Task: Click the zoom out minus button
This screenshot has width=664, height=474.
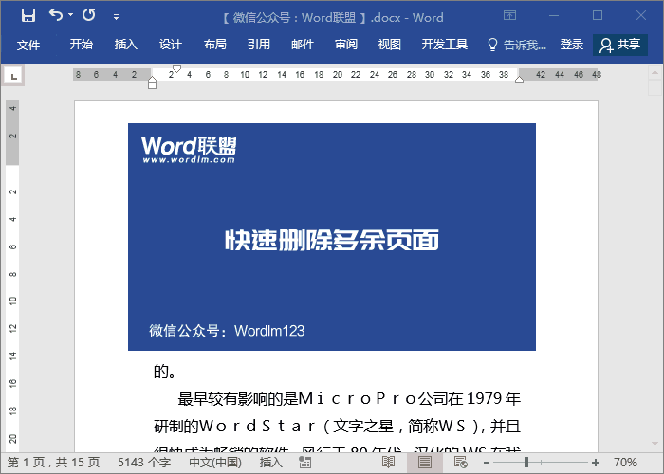Action: click(x=487, y=463)
